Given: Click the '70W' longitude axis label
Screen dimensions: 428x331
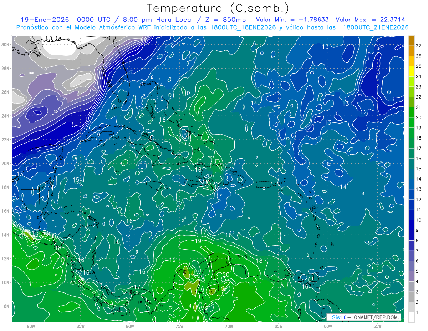Looking at the screenshot, I should point(229,327).
